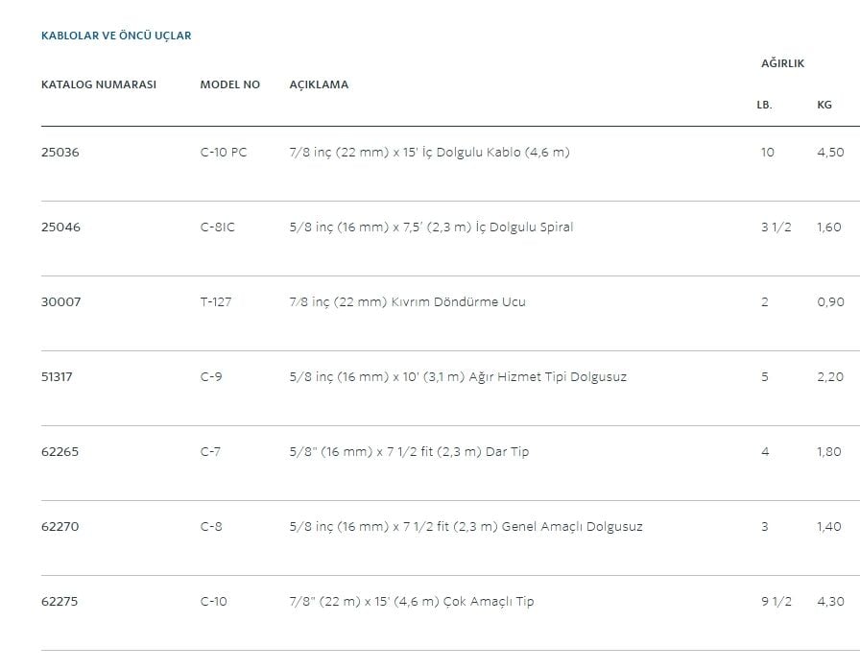Click the AÇIKLAMA column header
860x670 pixels.
(319, 84)
